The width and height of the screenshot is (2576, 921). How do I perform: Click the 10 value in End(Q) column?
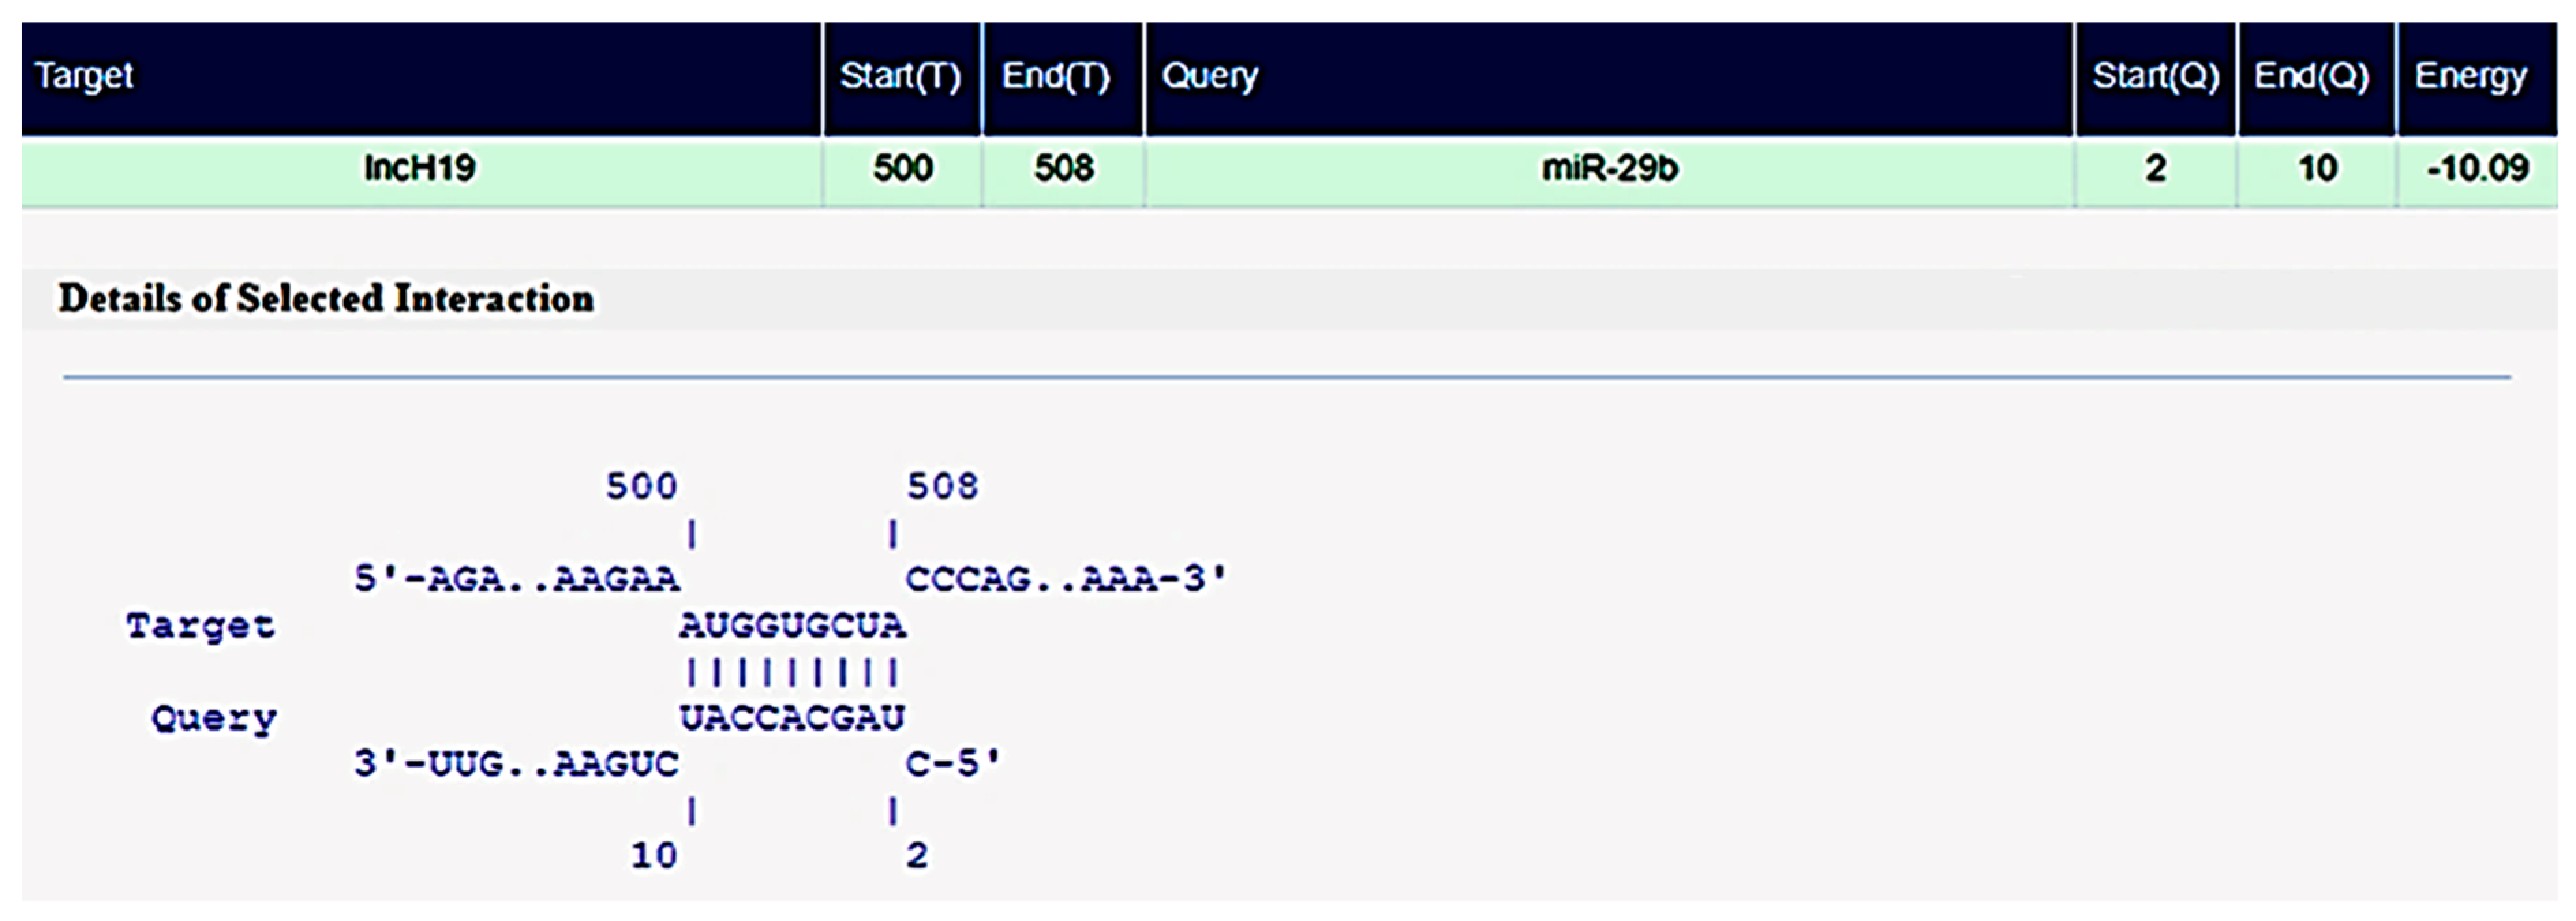click(2317, 168)
